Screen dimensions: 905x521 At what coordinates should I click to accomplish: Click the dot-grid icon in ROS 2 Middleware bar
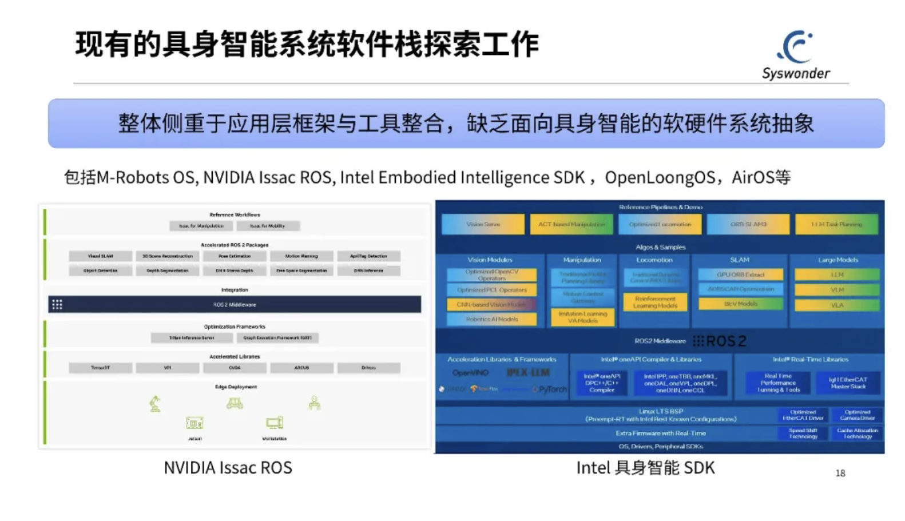coord(57,304)
